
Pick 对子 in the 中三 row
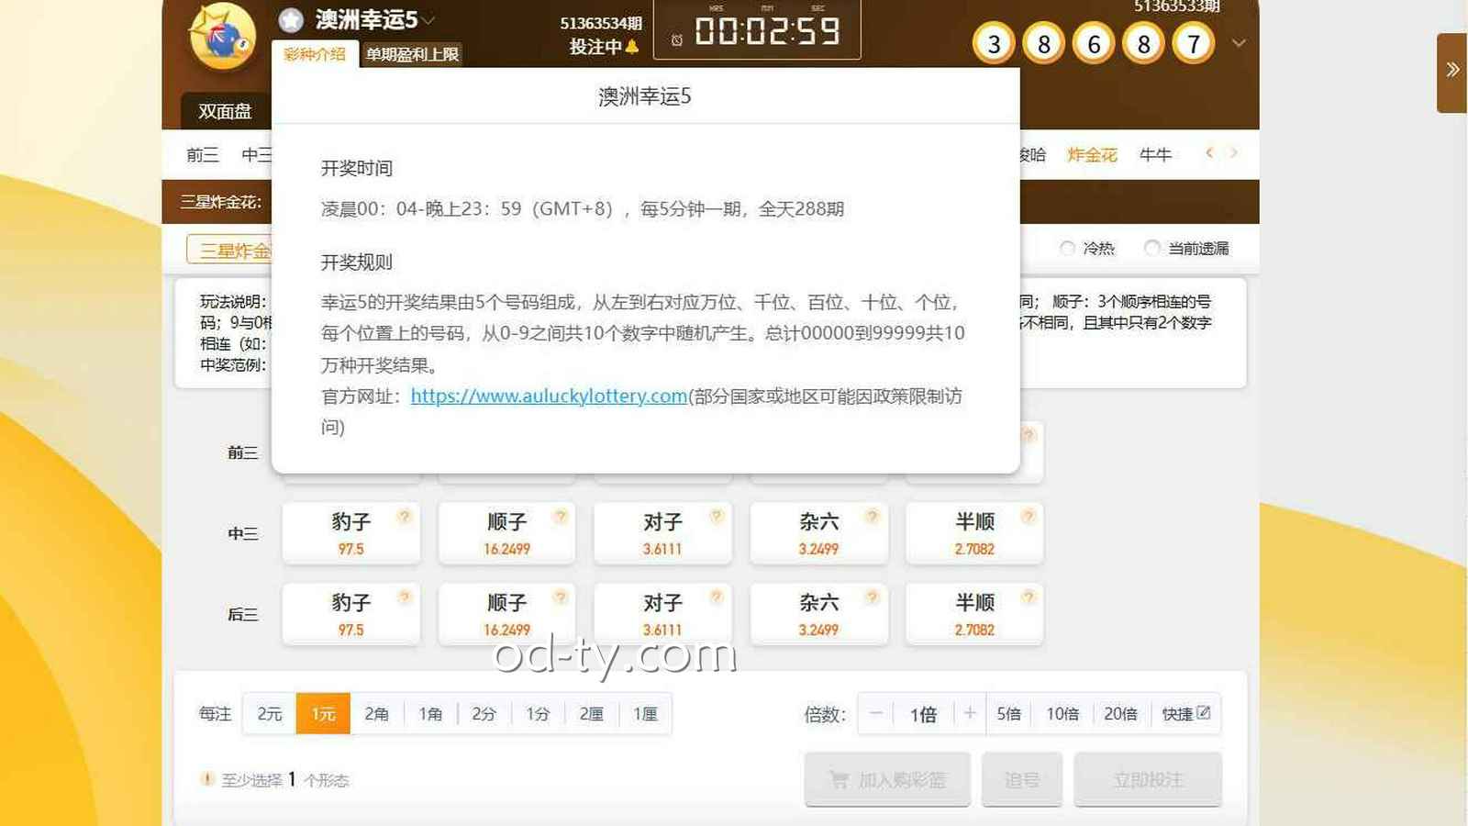point(662,533)
